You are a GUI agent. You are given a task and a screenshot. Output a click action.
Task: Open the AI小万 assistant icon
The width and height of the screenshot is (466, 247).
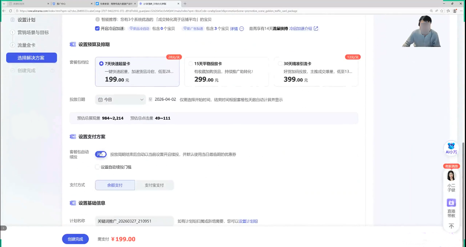tap(451, 148)
